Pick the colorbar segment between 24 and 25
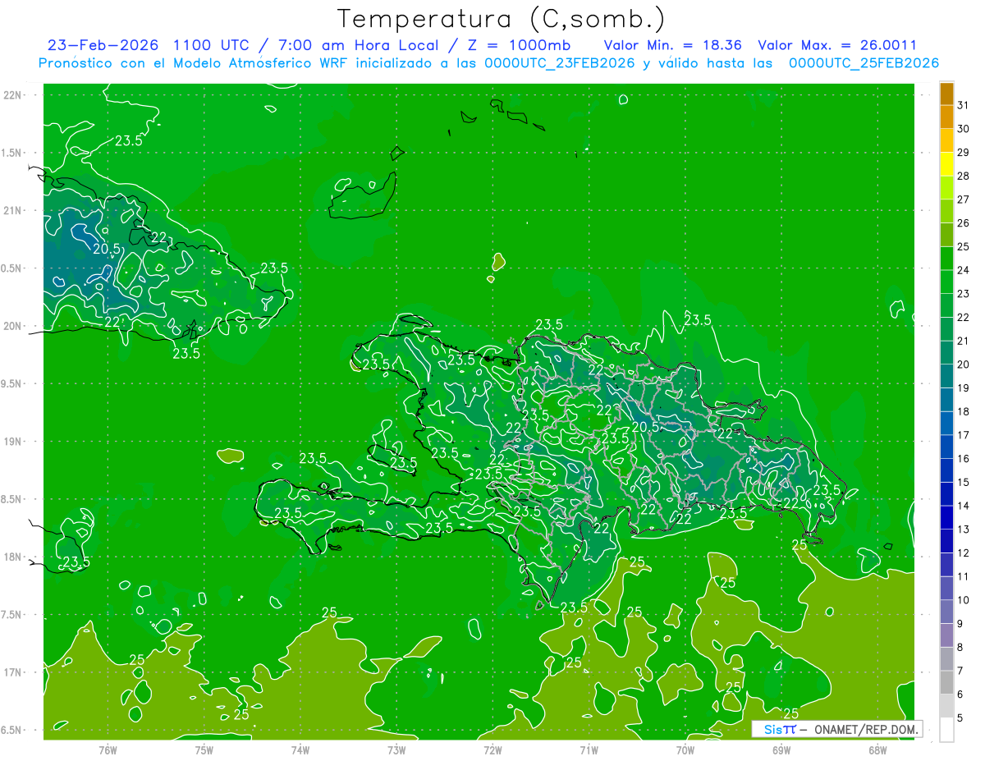Image resolution: width=985 pixels, height=761 pixels. point(946,259)
